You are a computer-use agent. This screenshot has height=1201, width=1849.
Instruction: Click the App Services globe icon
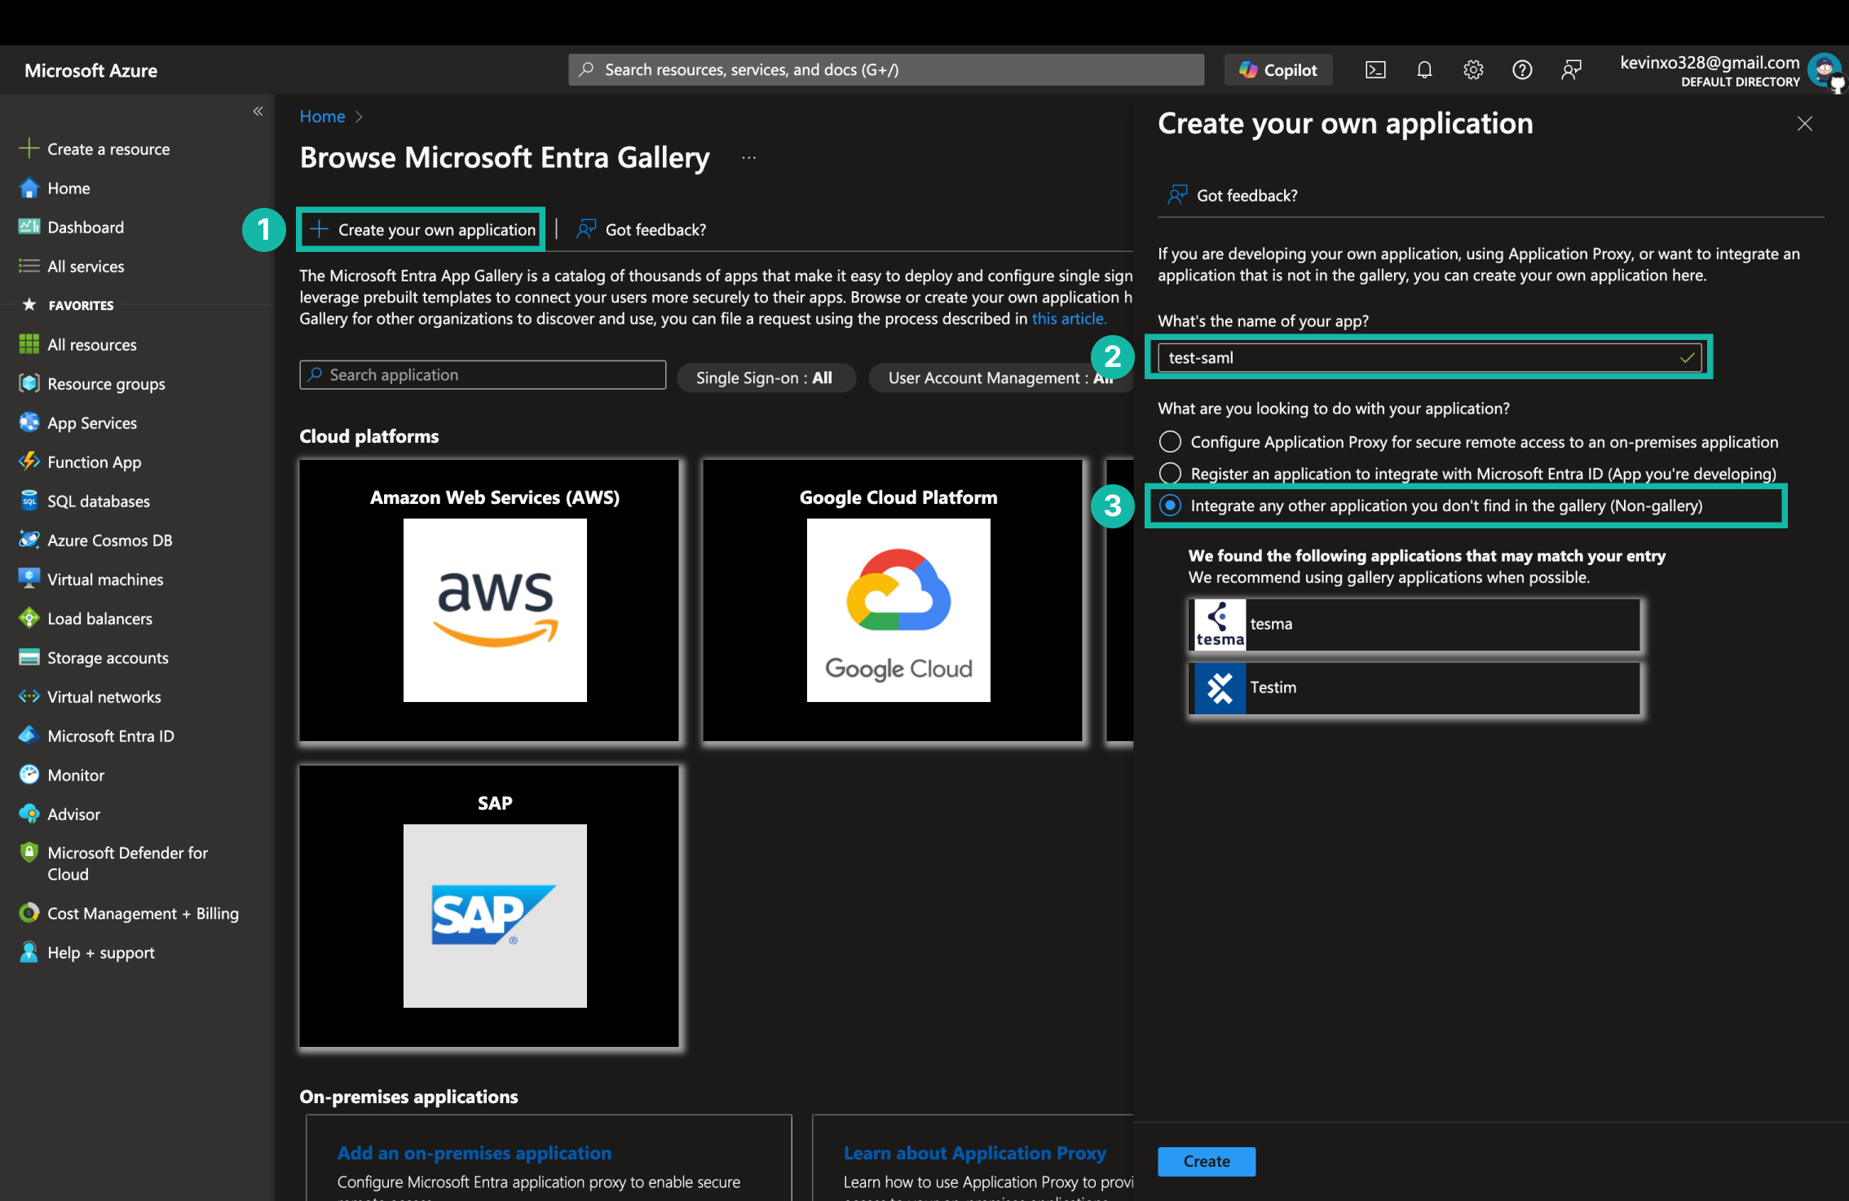pos(29,422)
